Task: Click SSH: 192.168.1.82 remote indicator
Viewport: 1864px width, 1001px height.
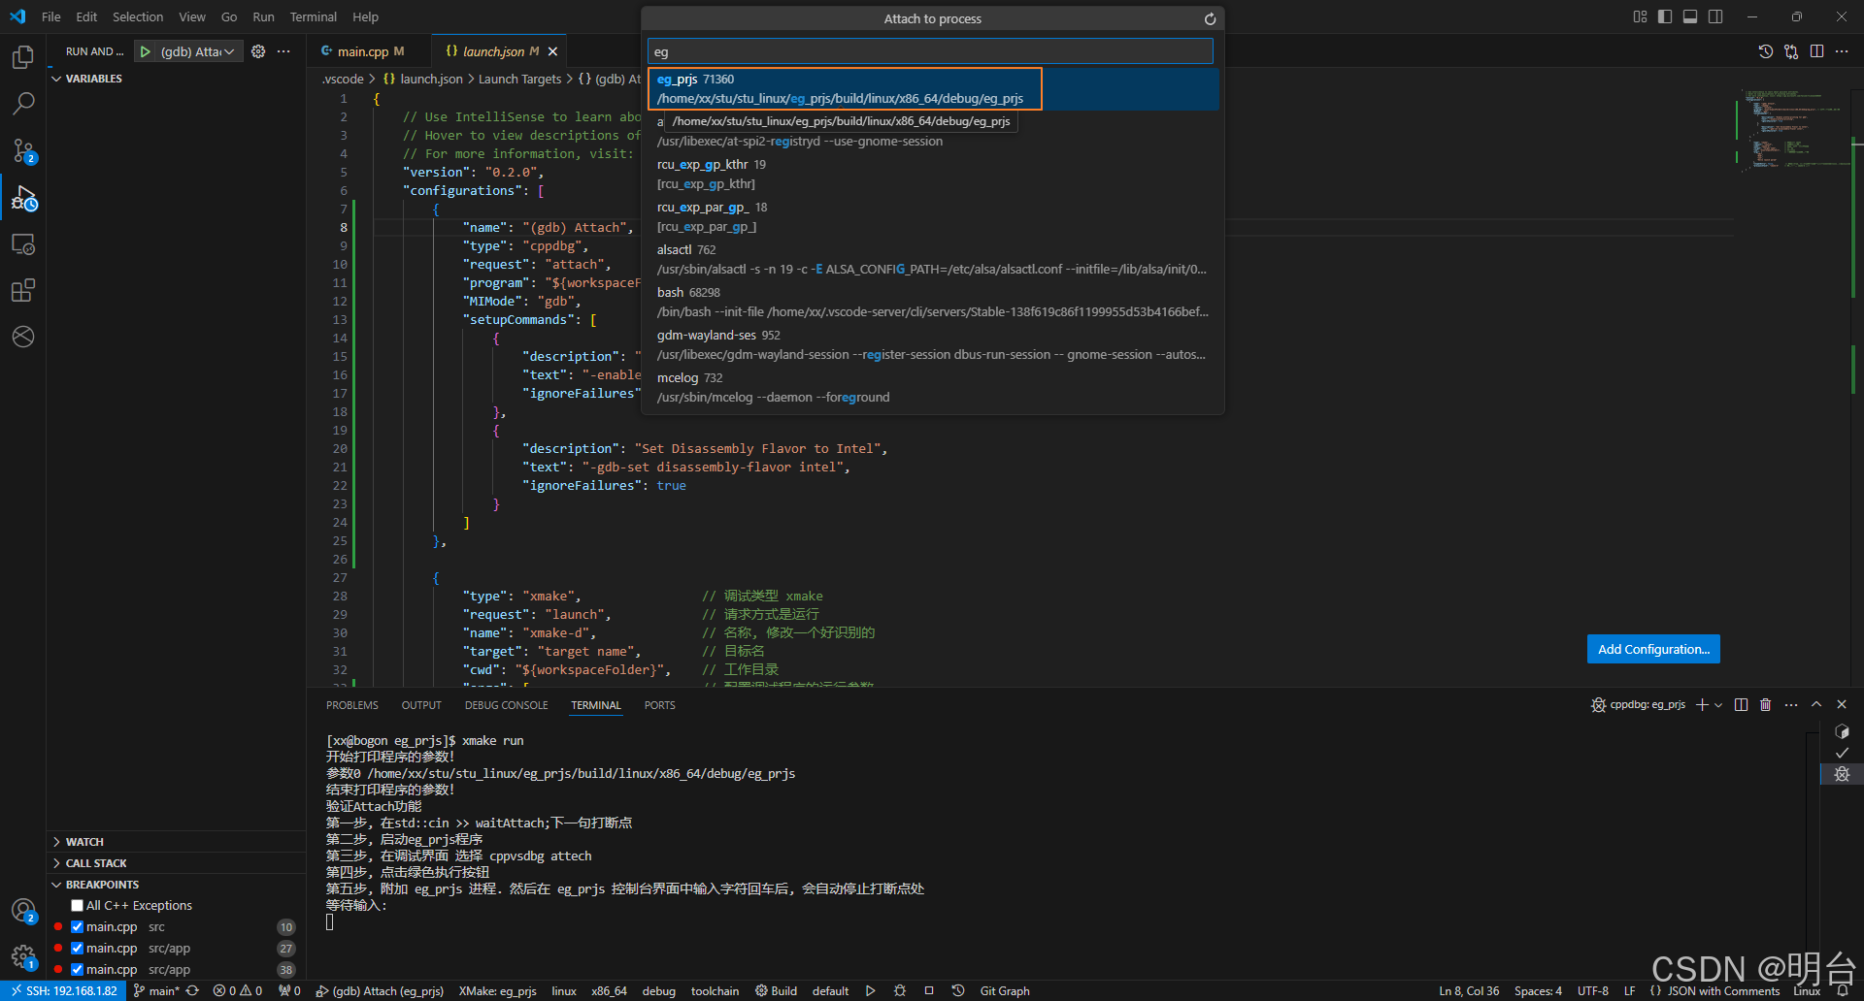Action: click(64, 991)
